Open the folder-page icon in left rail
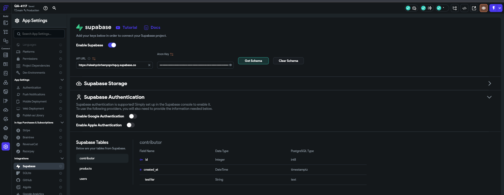504x195 pixels. pyautogui.click(x=6, y=73)
